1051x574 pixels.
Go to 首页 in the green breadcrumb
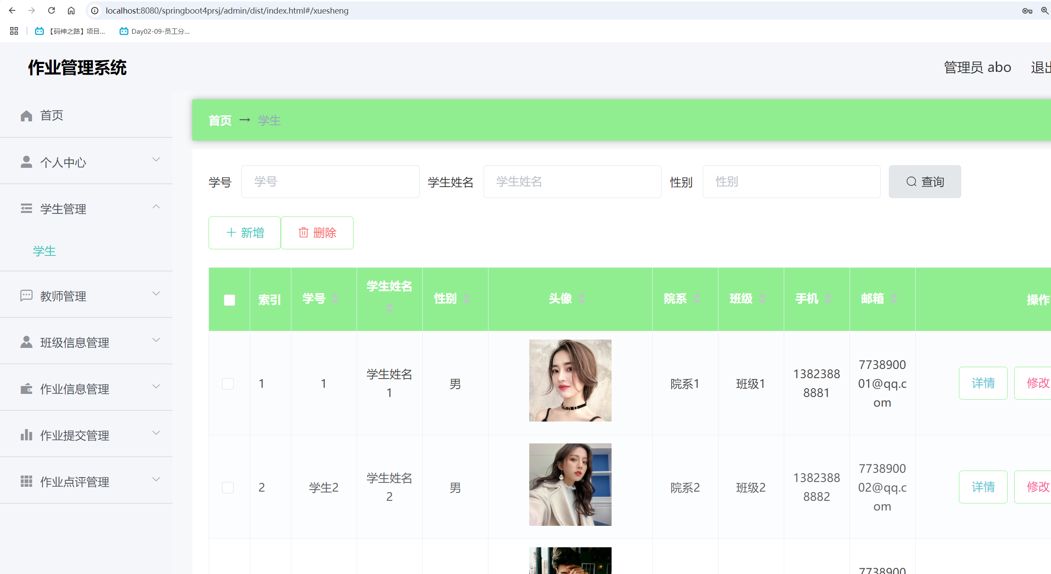coord(220,120)
